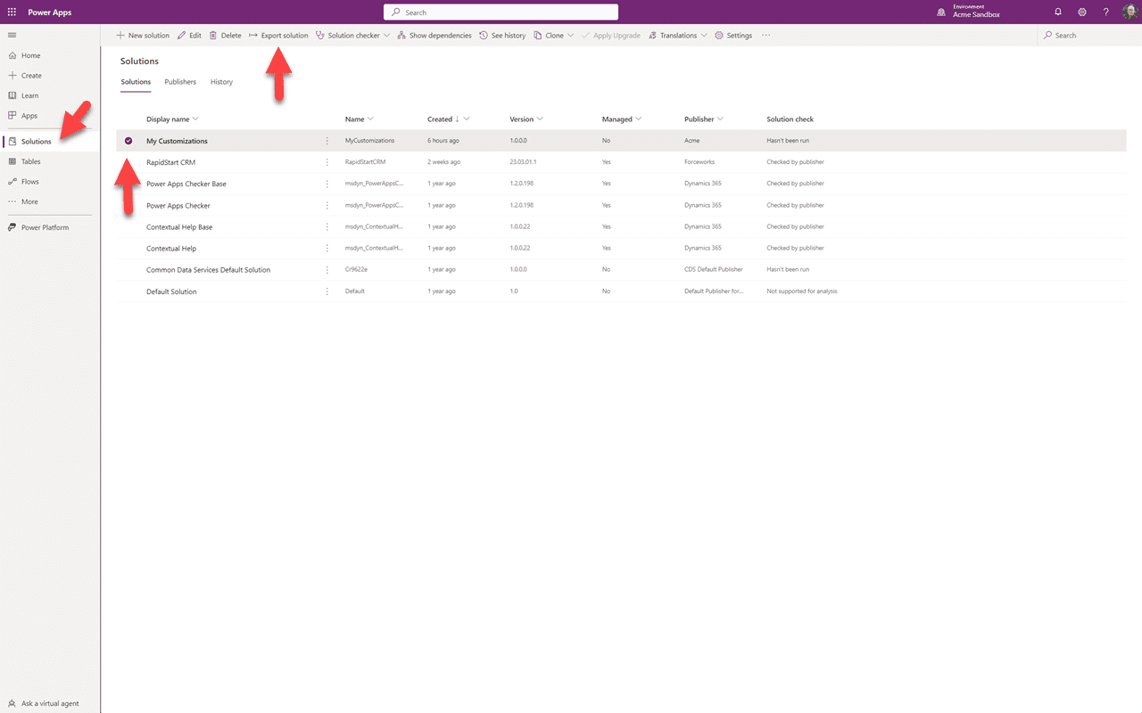Create a new solution
The image size is (1142, 713).
[142, 35]
